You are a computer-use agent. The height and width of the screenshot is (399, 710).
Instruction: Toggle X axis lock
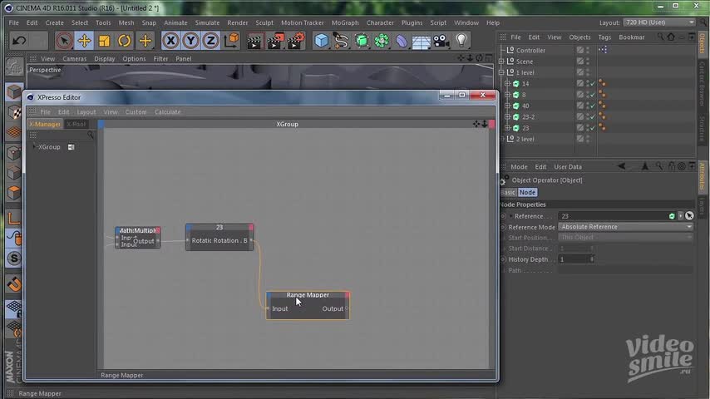(170, 41)
